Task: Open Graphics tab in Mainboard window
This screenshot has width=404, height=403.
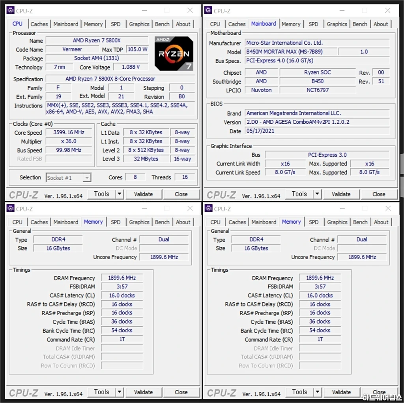Action: tap(337, 24)
